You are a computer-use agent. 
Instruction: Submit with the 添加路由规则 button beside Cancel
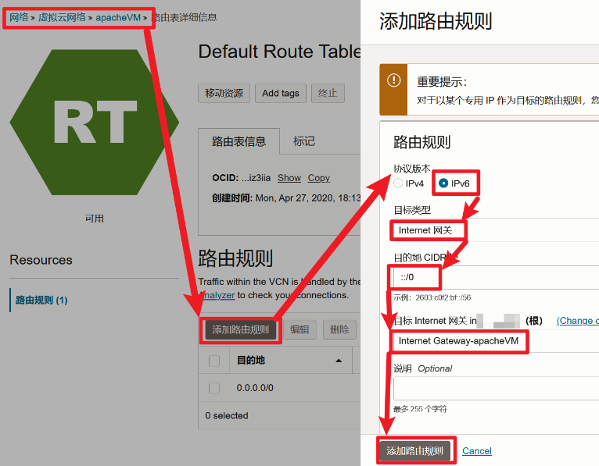coord(414,450)
